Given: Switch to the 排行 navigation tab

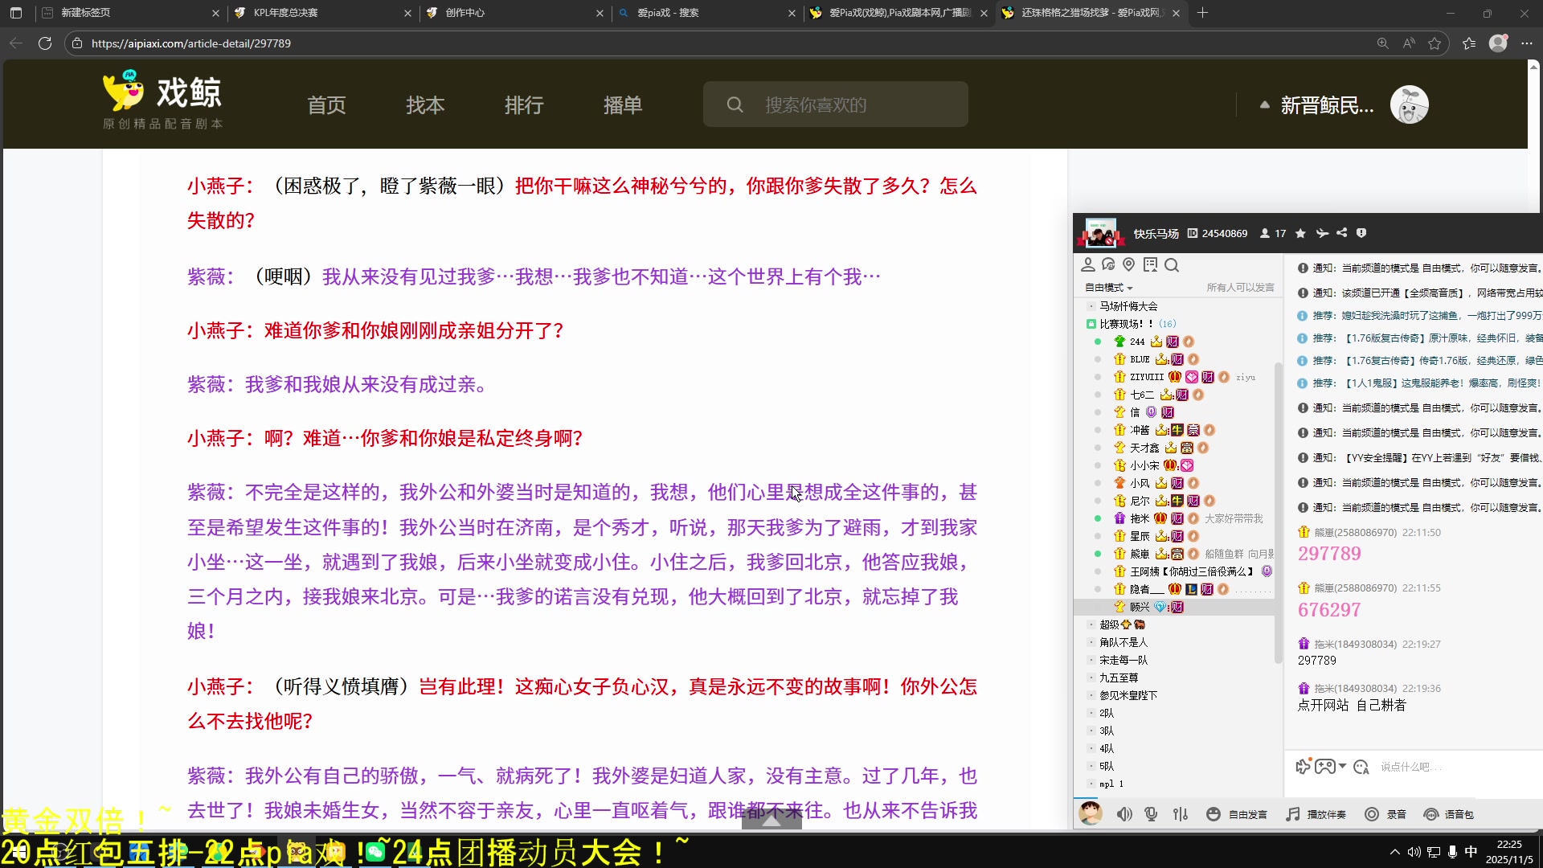Looking at the screenshot, I should tap(524, 104).
